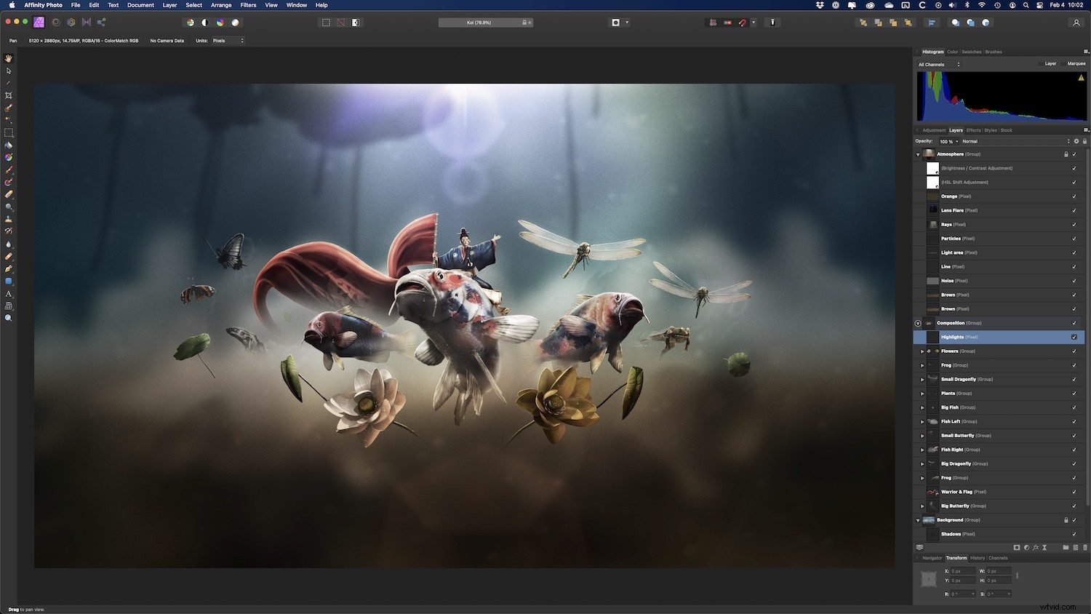
Task: Choose the Text tool
Action: coord(9,294)
